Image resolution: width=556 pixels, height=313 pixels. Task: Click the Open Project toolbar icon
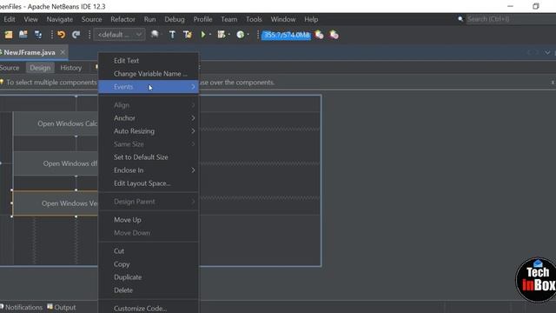23,35
